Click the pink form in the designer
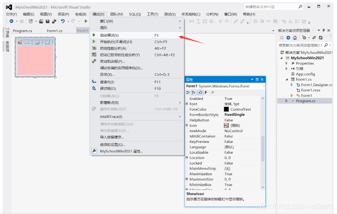337x214 pixels. click(35, 60)
